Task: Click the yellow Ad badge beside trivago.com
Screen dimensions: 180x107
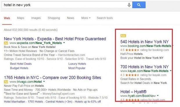Action: [6, 82]
